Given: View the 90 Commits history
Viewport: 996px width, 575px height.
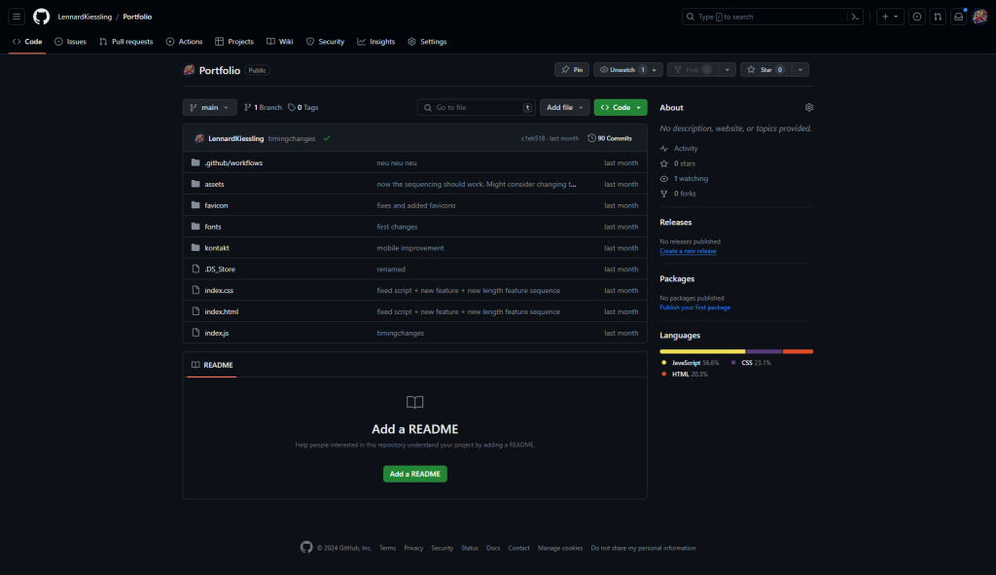Looking at the screenshot, I should point(610,138).
